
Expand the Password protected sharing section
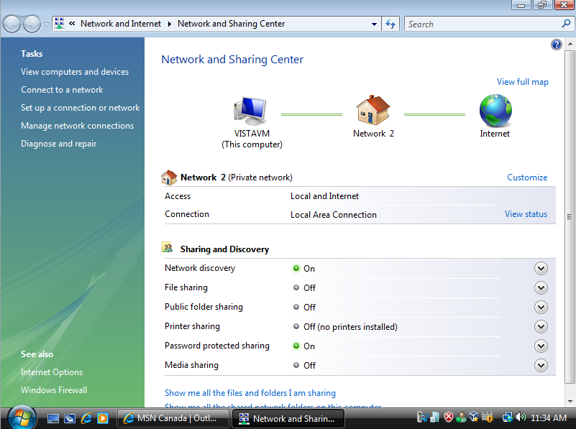click(541, 346)
